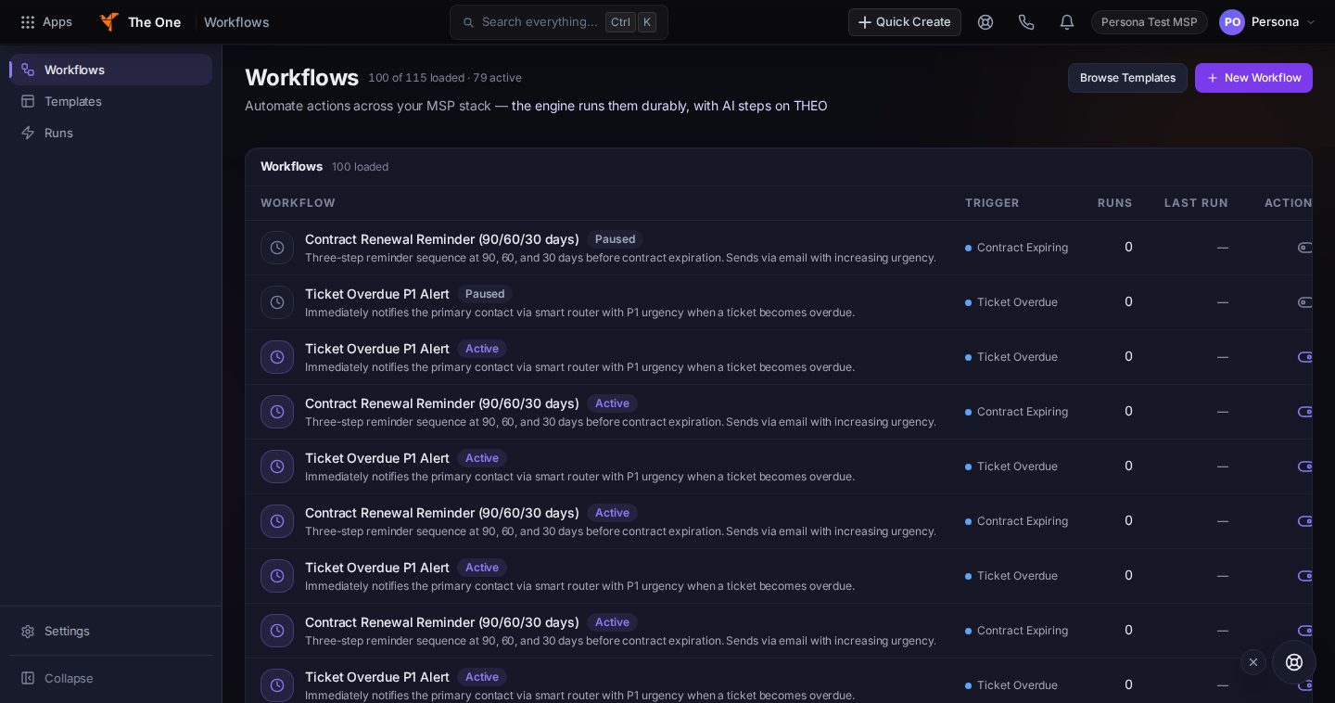Click clock icon of paused Ticket Overdue P1 Alert
The height and width of the screenshot is (703, 1335).
pos(277,302)
